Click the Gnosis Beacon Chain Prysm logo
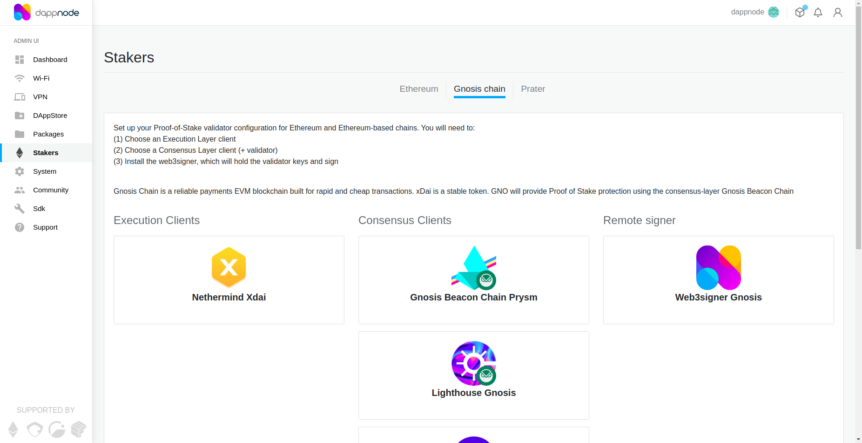Screen dimensions: 862x443 [474, 268]
